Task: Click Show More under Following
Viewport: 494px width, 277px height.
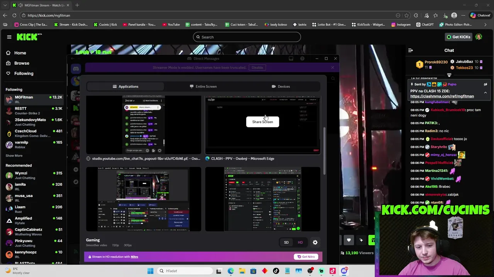Action: (x=14, y=155)
